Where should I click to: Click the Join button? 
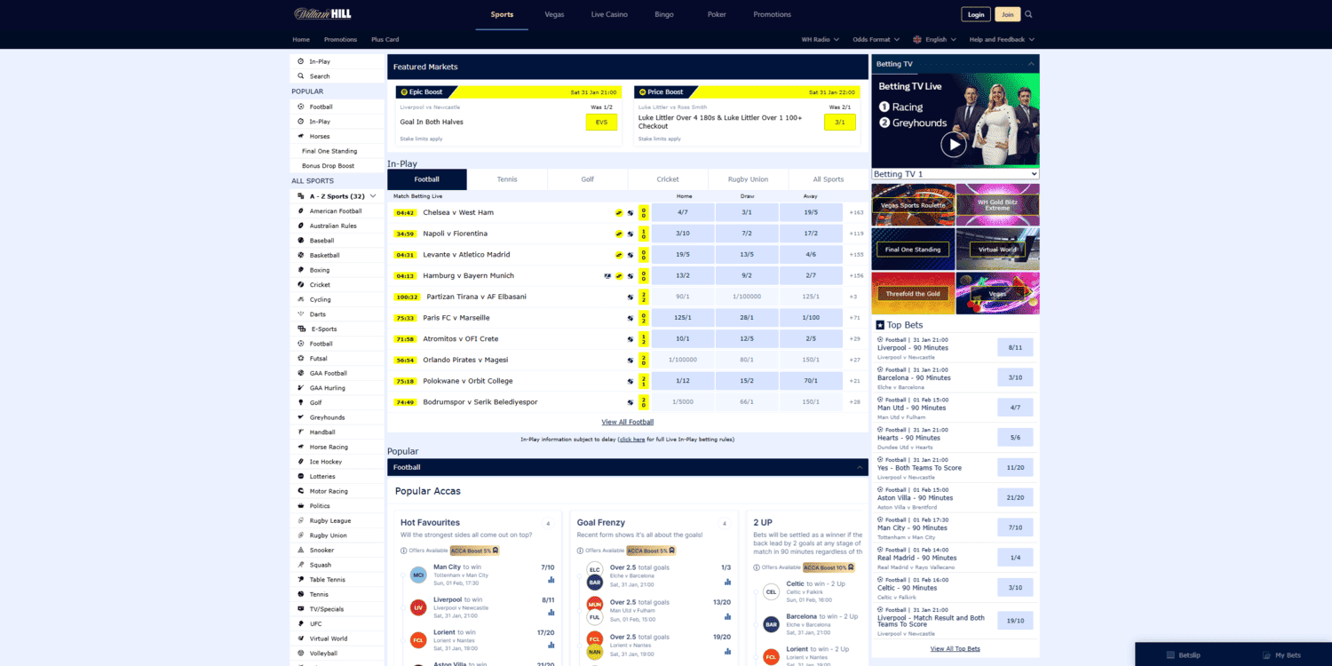tap(1007, 14)
